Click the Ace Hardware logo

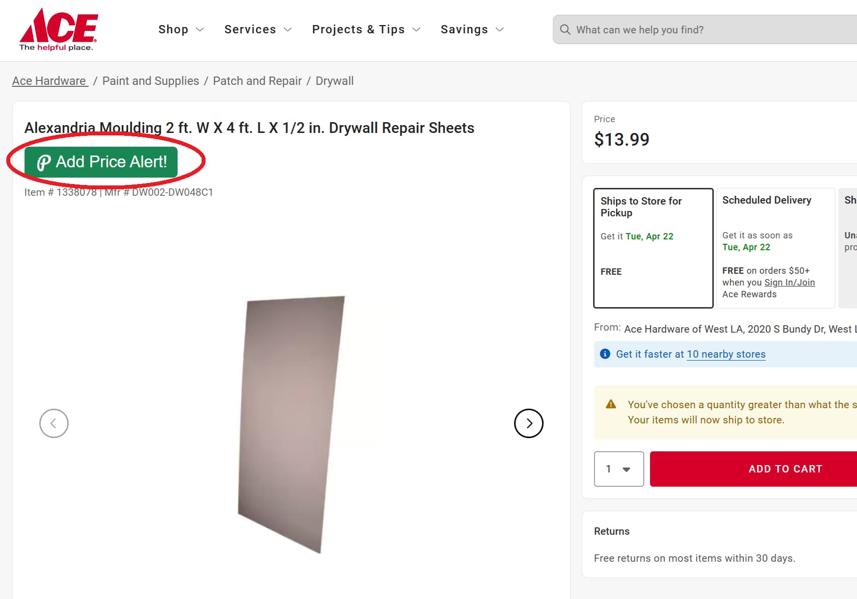click(x=58, y=27)
